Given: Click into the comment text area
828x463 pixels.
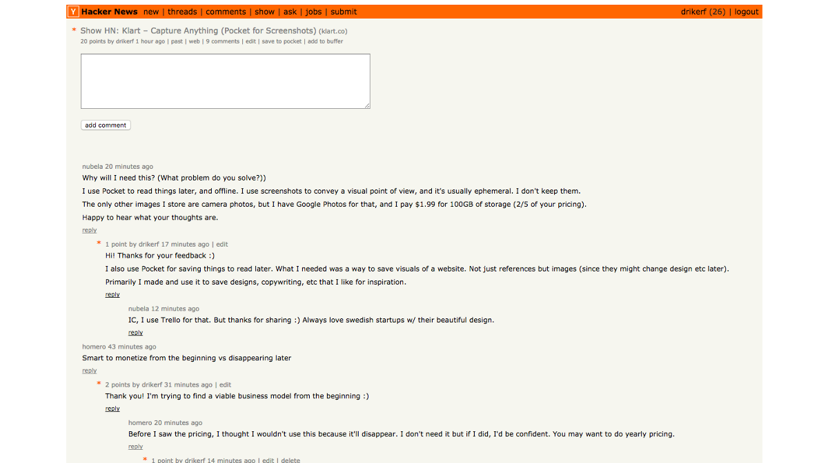Looking at the screenshot, I should coord(226,81).
